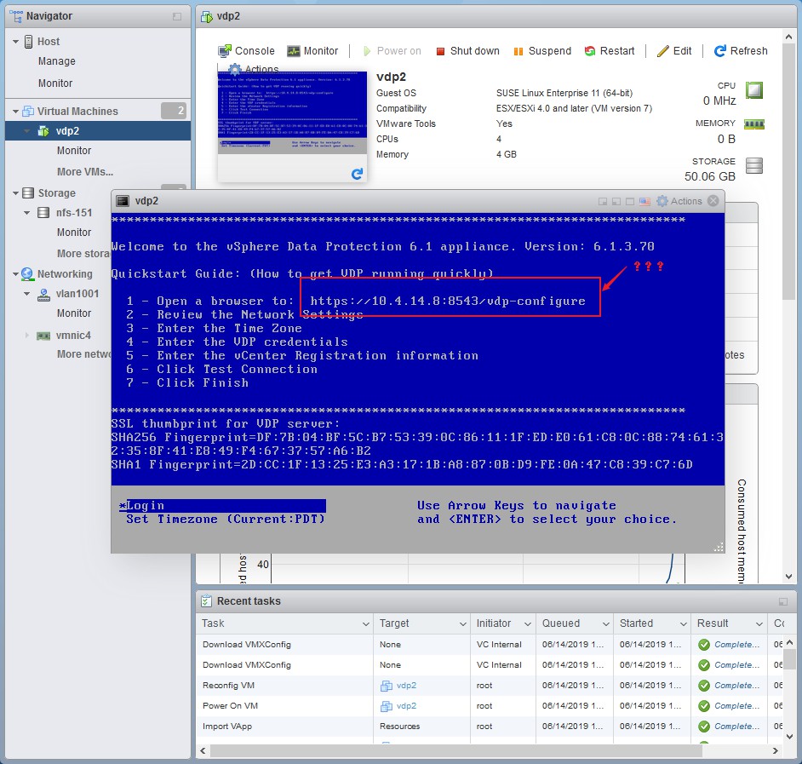Minimize the Recent tasks panel
The width and height of the screenshot is (802, 764).
tap(783, 601)
